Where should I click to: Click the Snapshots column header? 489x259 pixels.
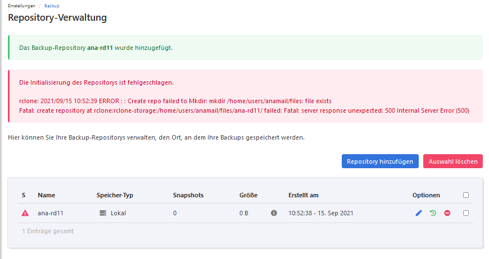[x=188, y=195]
